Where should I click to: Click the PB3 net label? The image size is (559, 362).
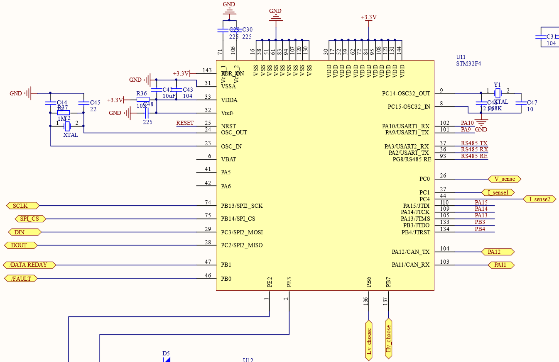pyautogui.click(x=480, y=222)
